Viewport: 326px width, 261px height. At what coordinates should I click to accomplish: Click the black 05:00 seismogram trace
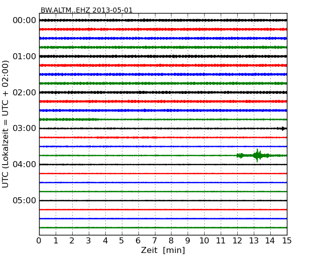(163, 200)
